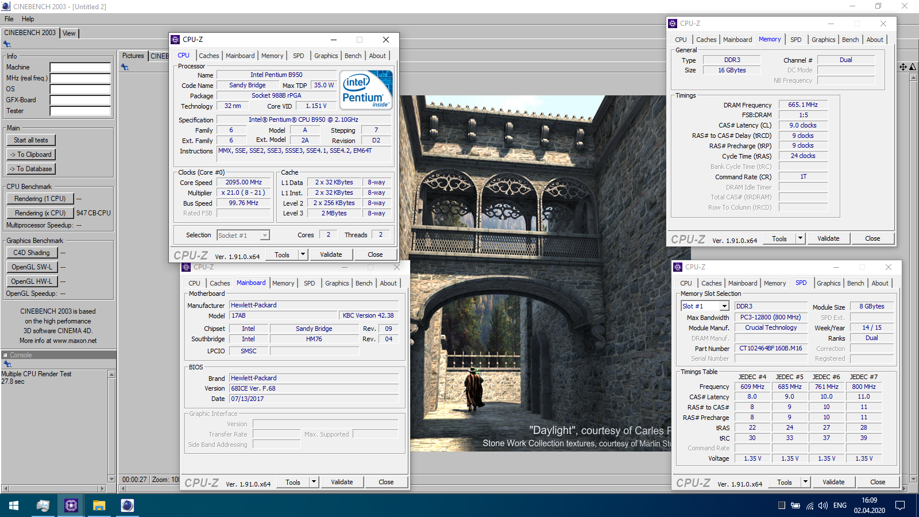919x517 pixels.
Task: Click the pin icon in the Info panel
Action: [x=7, y=44]
